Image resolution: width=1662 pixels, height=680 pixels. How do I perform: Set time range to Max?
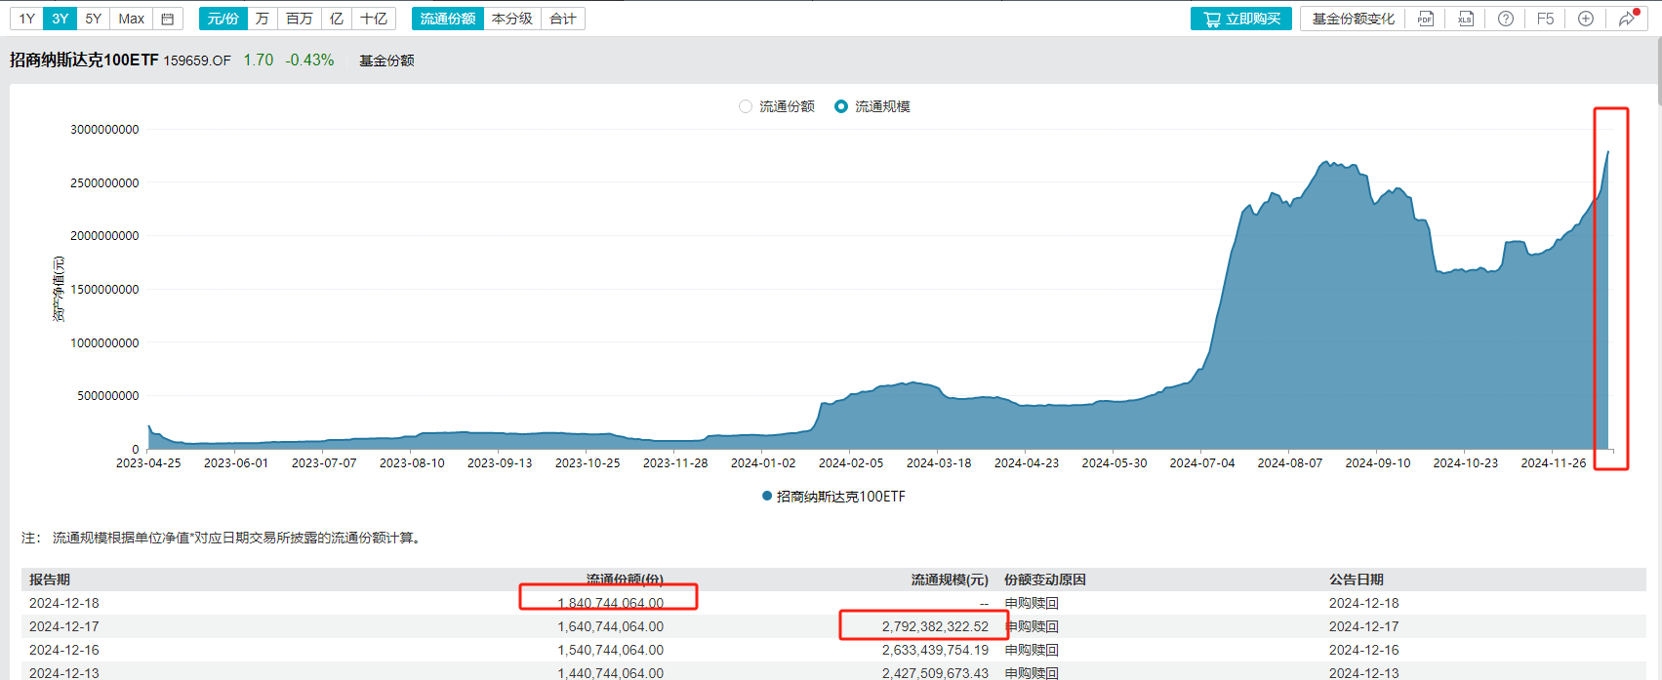tap(132, 19)
